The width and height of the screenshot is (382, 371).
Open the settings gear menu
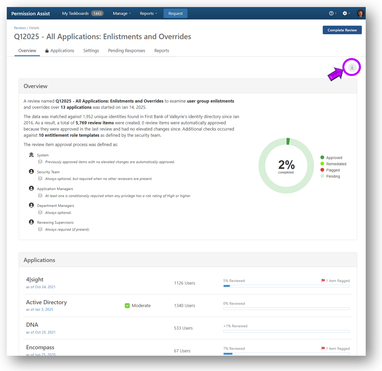pyautogui.click(x=345, y=13)
